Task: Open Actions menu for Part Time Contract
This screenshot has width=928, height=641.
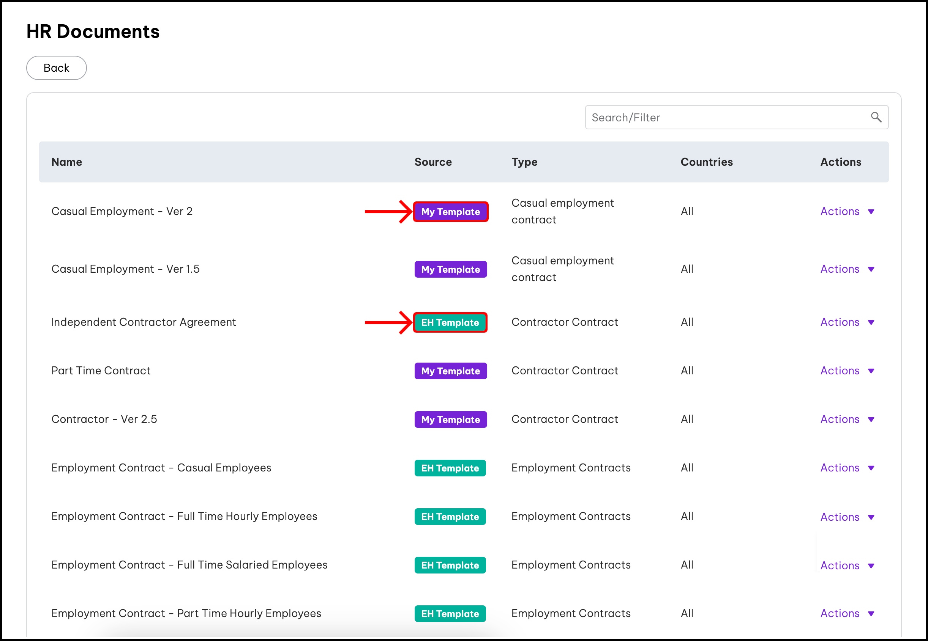Action: click(847, 371)
